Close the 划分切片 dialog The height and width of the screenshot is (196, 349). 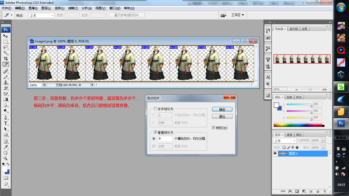229,97
